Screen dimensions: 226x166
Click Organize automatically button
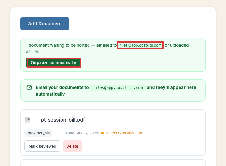click(x=53, y=63)
